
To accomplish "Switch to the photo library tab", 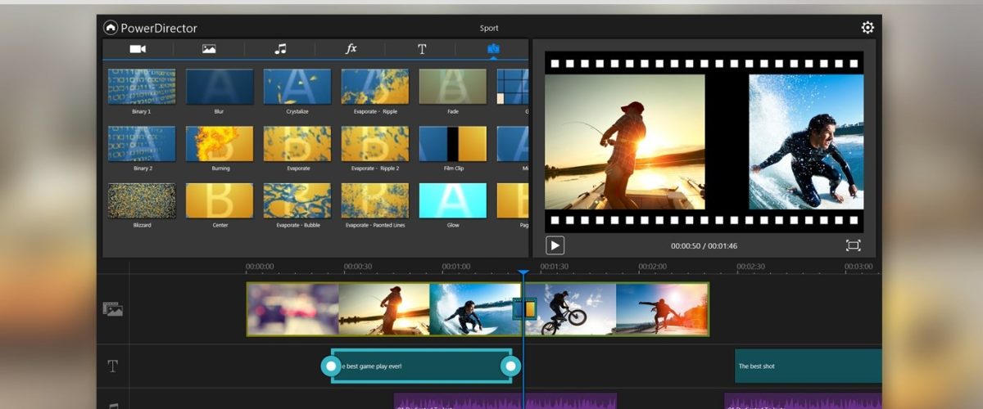I will (x=209, y=49).
